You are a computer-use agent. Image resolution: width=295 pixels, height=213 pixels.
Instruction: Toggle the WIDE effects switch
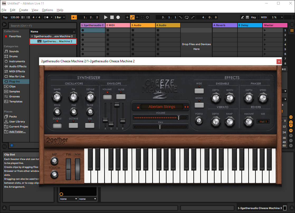click(x=199, y=91)
